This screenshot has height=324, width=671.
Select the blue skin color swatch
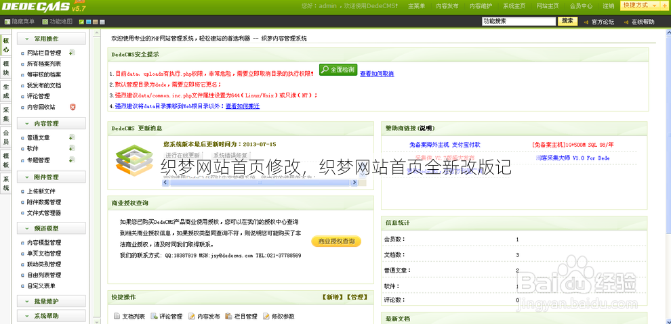(89, 22)
